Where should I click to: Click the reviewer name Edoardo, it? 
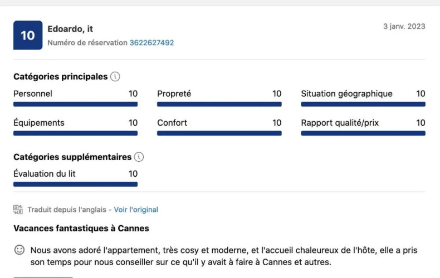[70, 29]
